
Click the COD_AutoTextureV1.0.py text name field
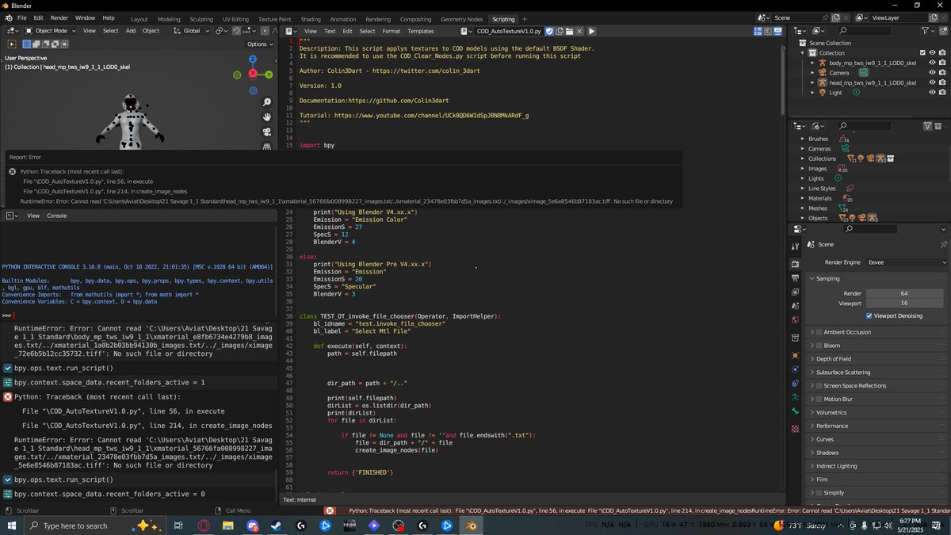[x=509, y=31]
